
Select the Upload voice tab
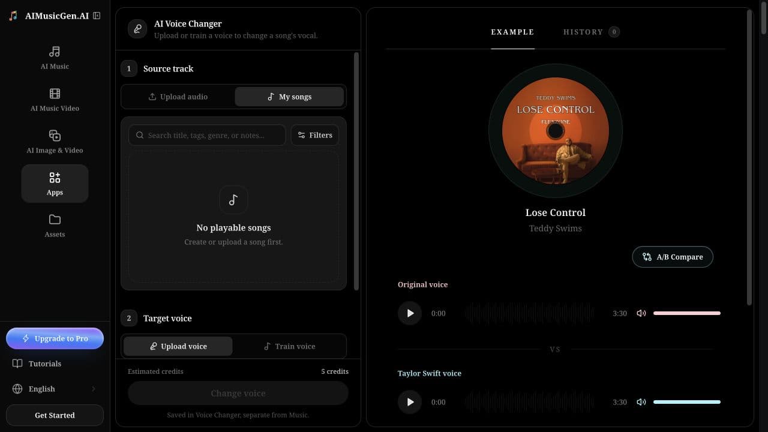(x=178, y=346)
